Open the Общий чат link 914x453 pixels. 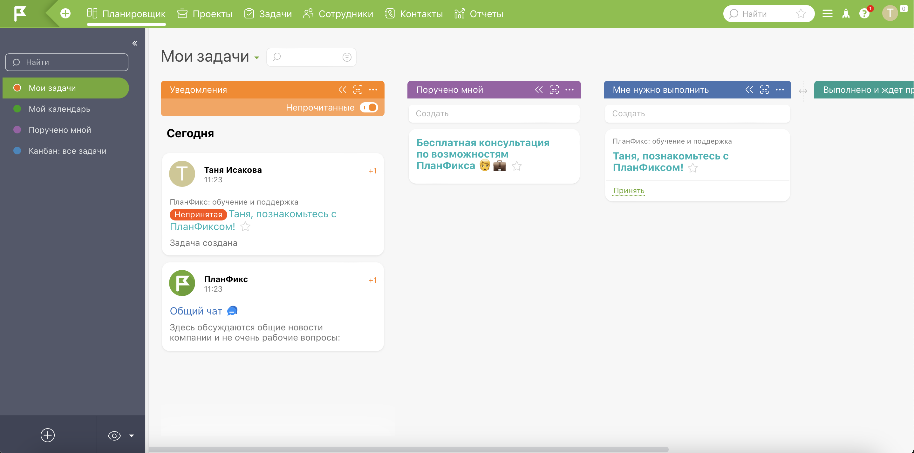[196, 311]
